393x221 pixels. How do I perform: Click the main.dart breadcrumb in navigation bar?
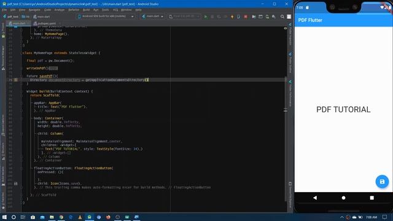[x=42, y=17]
